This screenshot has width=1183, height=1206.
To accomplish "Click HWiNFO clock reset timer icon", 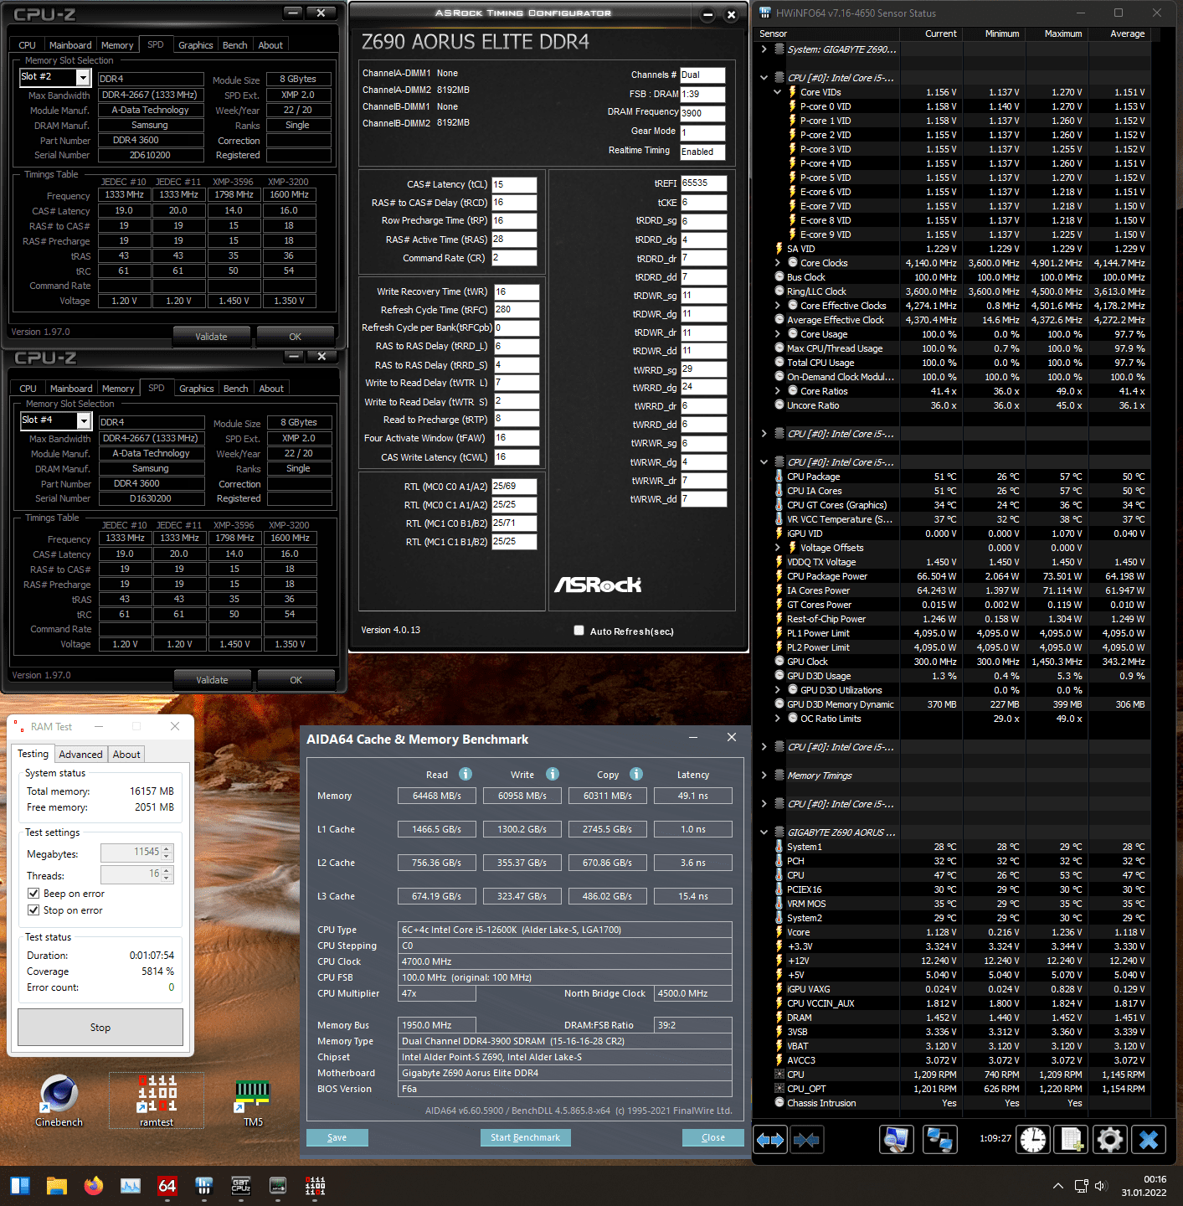I will [x=1033, y=1140].
